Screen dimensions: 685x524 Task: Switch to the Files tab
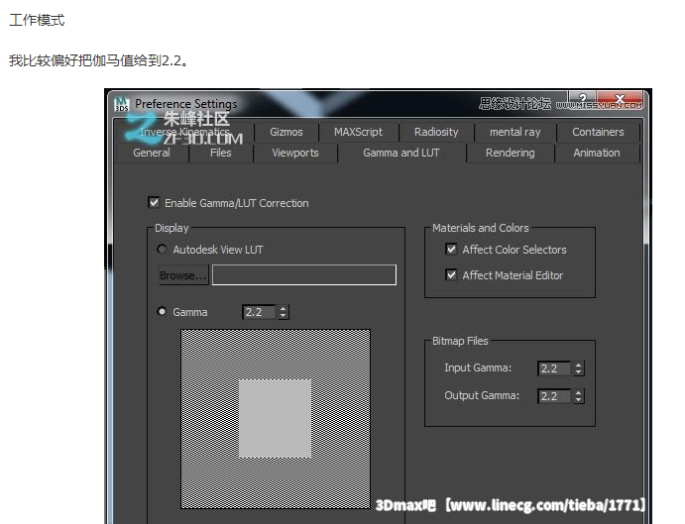pos(221,153)
